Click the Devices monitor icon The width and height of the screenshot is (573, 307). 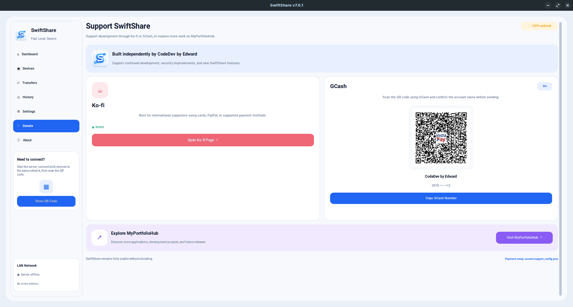19,69
